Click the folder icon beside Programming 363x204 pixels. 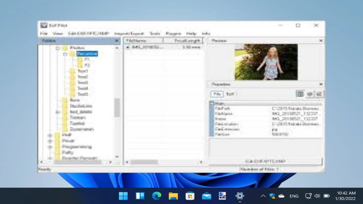pos(57,147)
